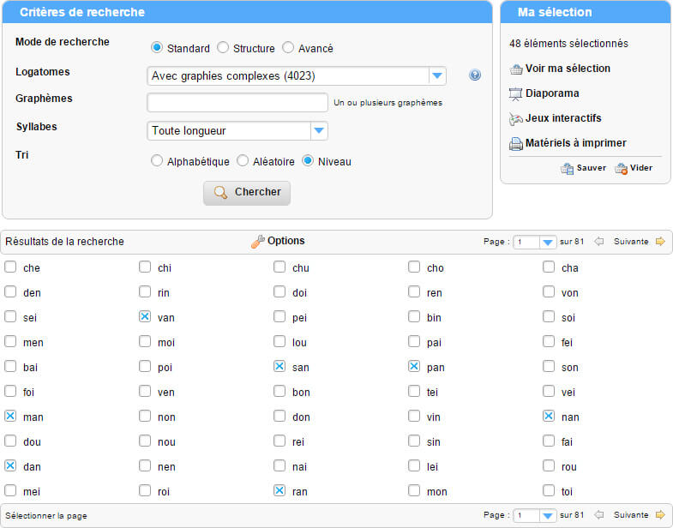
Task: Select the Structure search mode radio
Action: 223,47
